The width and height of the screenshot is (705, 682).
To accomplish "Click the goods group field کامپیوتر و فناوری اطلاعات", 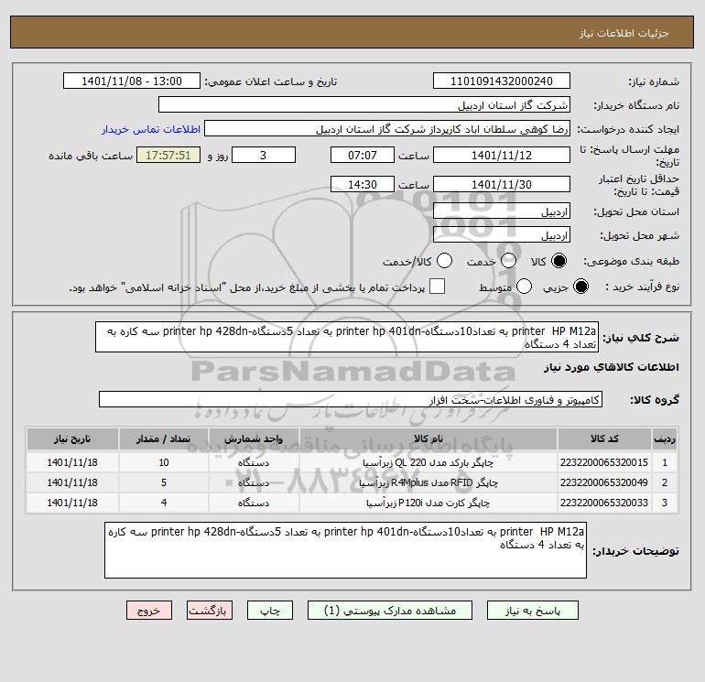I will pyautogui.click(x=351, y=399).
